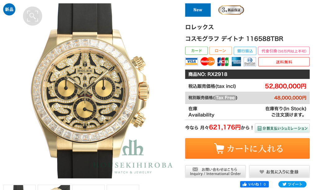The height and width of the screenshot is (190, 318).
Task: Open the Inquiry / International Order button
Action: point(216,172)
